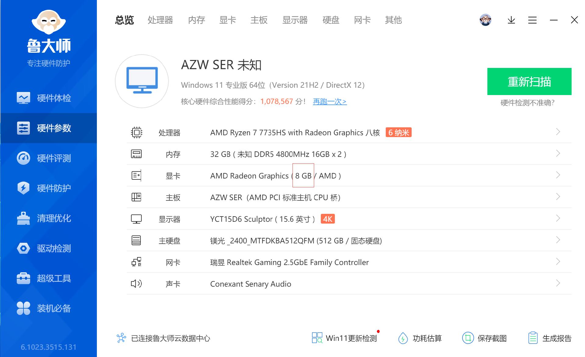The width and height of the screenshot is (585, 357).
Task: Open the 主板 tab
Action: click(259, 20)
